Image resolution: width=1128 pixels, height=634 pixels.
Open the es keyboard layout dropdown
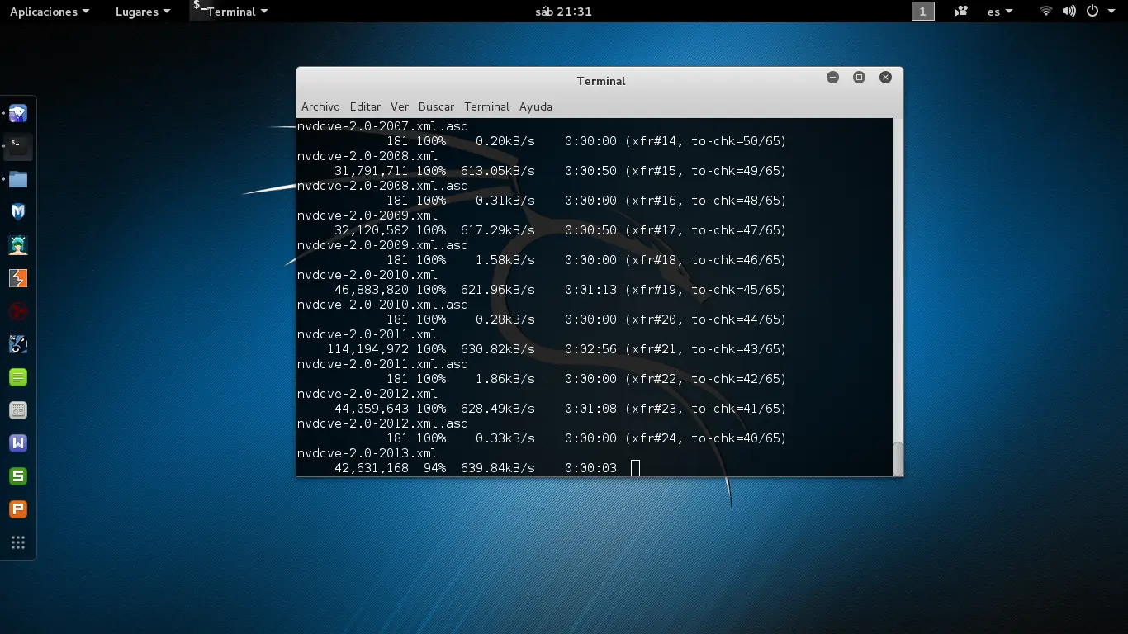pyautogui.click(x=1000, y=12)
